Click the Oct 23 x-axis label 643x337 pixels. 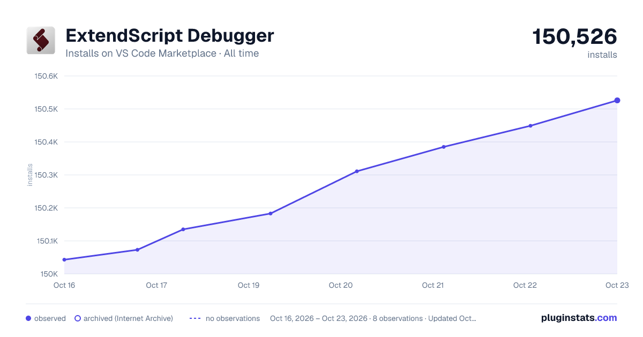tap(617, 285)
